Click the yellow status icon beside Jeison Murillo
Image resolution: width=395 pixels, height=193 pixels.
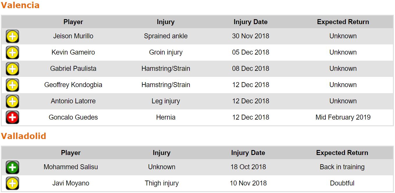[x=12, y=37]
